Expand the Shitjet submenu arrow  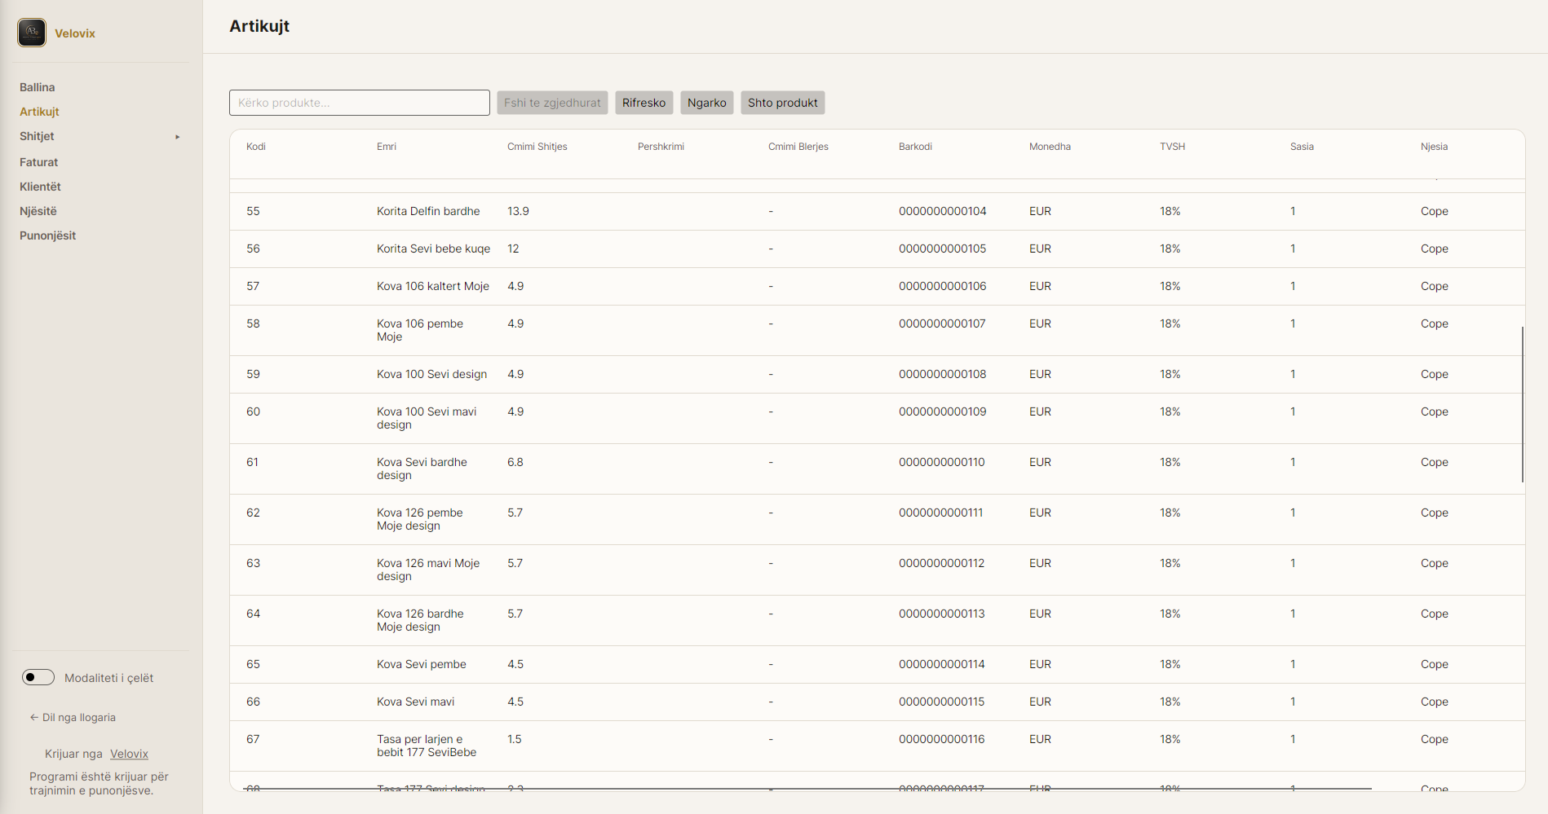(x=177, y=137)
